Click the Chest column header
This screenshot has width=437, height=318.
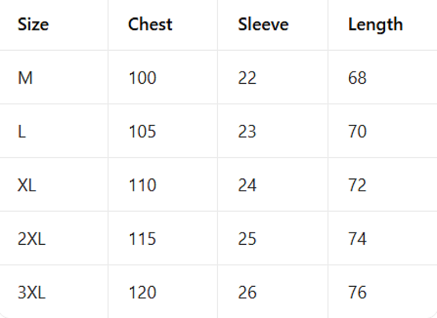click(150, 24)
